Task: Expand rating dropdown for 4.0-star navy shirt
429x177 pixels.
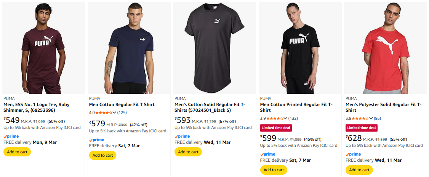Action: (115, 113)
